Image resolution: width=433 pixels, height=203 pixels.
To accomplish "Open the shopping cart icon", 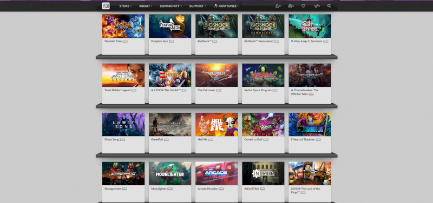I will point(316,6).
